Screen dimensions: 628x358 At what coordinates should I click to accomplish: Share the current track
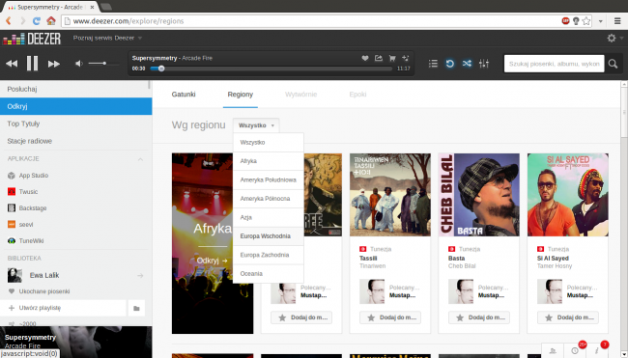coord(379,58)
